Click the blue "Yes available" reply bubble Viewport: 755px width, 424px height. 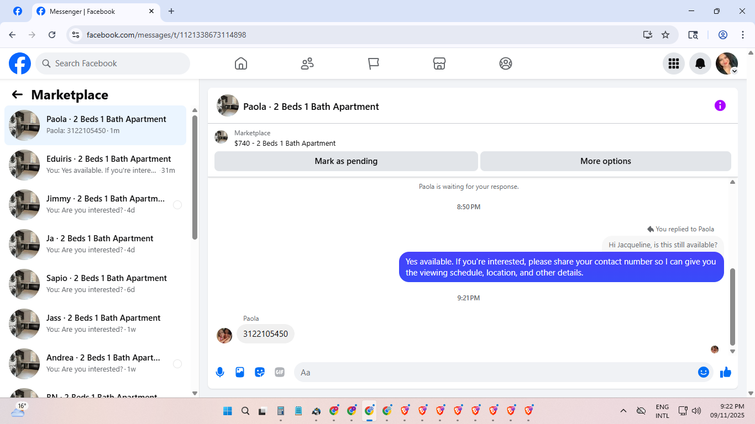(x=561, y=267)
